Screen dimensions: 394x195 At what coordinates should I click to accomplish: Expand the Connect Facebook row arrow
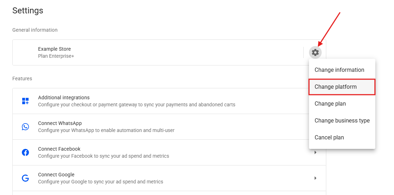(x=315, y=152)
